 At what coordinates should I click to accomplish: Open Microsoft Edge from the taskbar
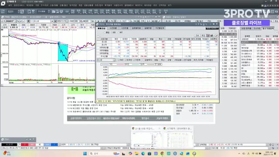143,154
